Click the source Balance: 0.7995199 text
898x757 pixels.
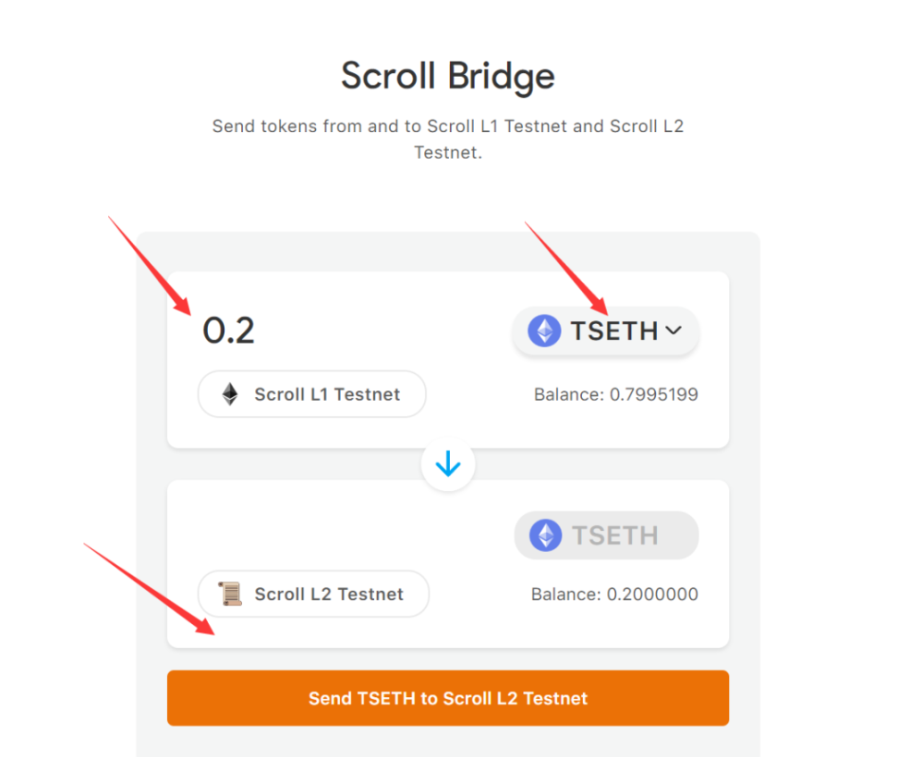click(x=615, y=394)
